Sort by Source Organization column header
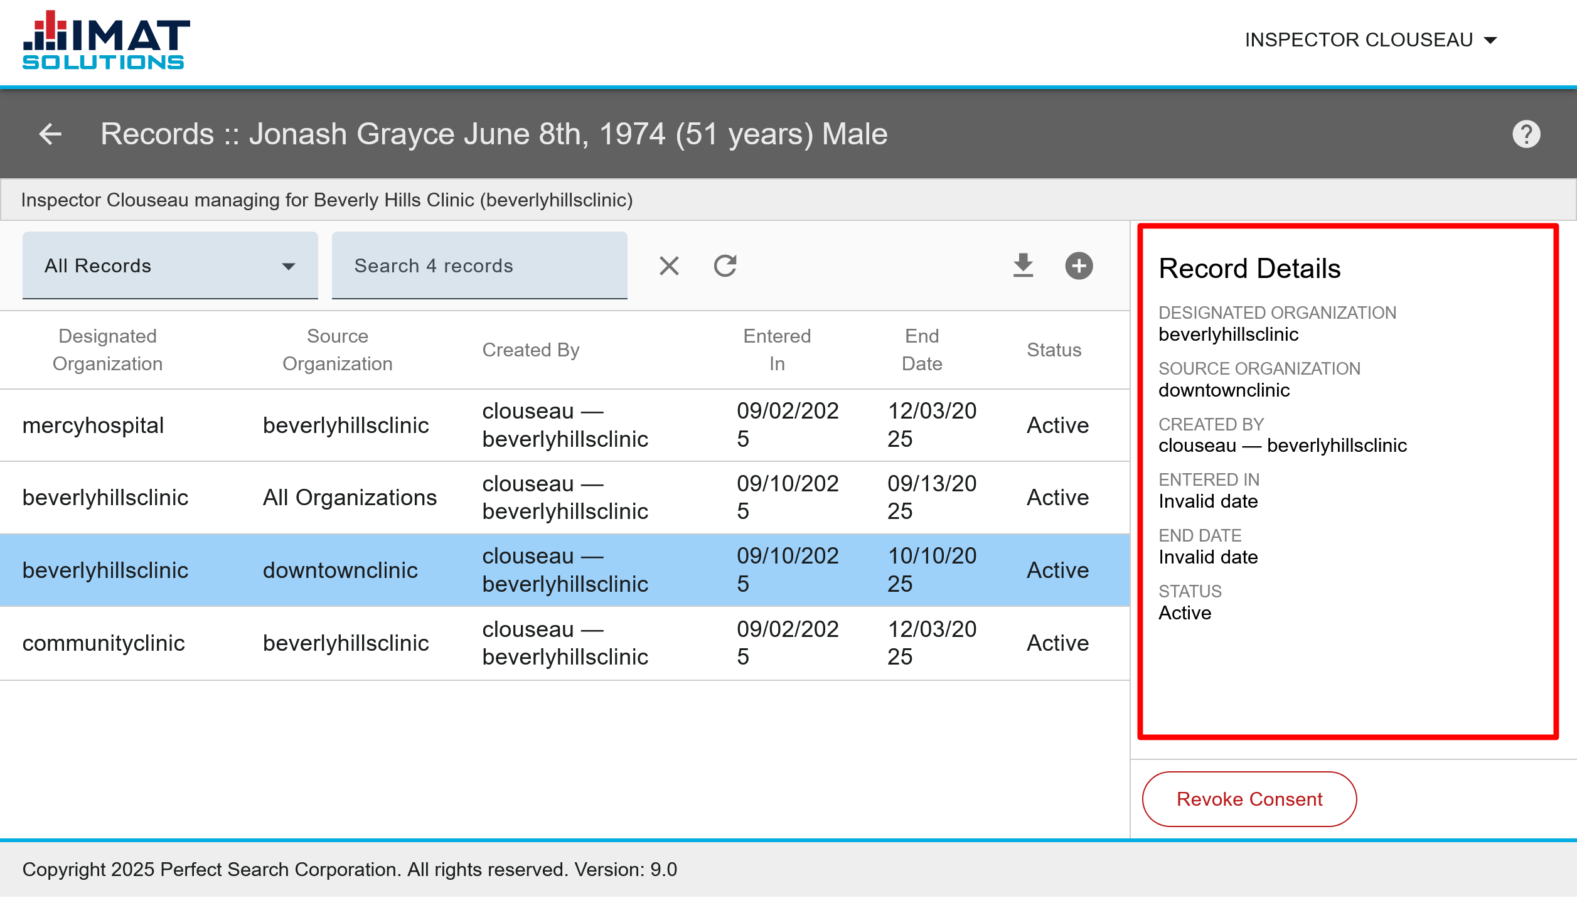The image size is (1577, 898). tap(337, 350)
